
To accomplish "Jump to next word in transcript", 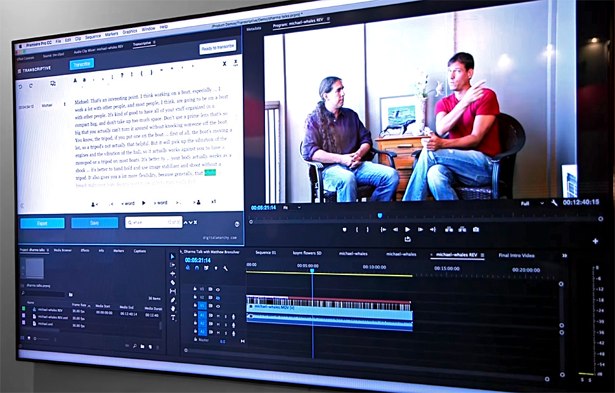I will (x=160, y=203).
